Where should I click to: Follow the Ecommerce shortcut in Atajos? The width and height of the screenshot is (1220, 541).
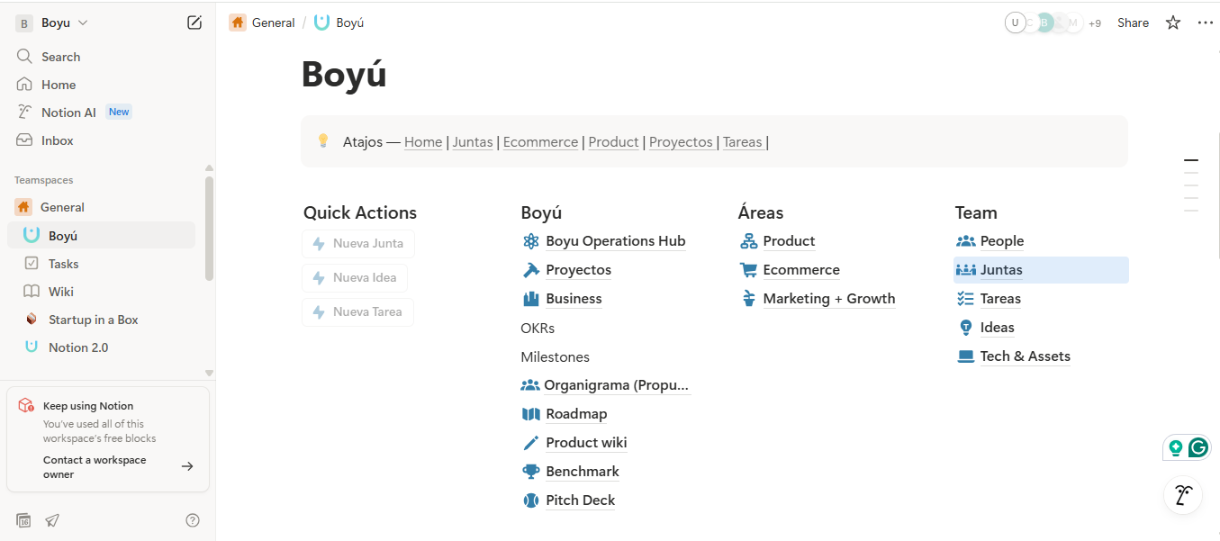pos(540,142)
